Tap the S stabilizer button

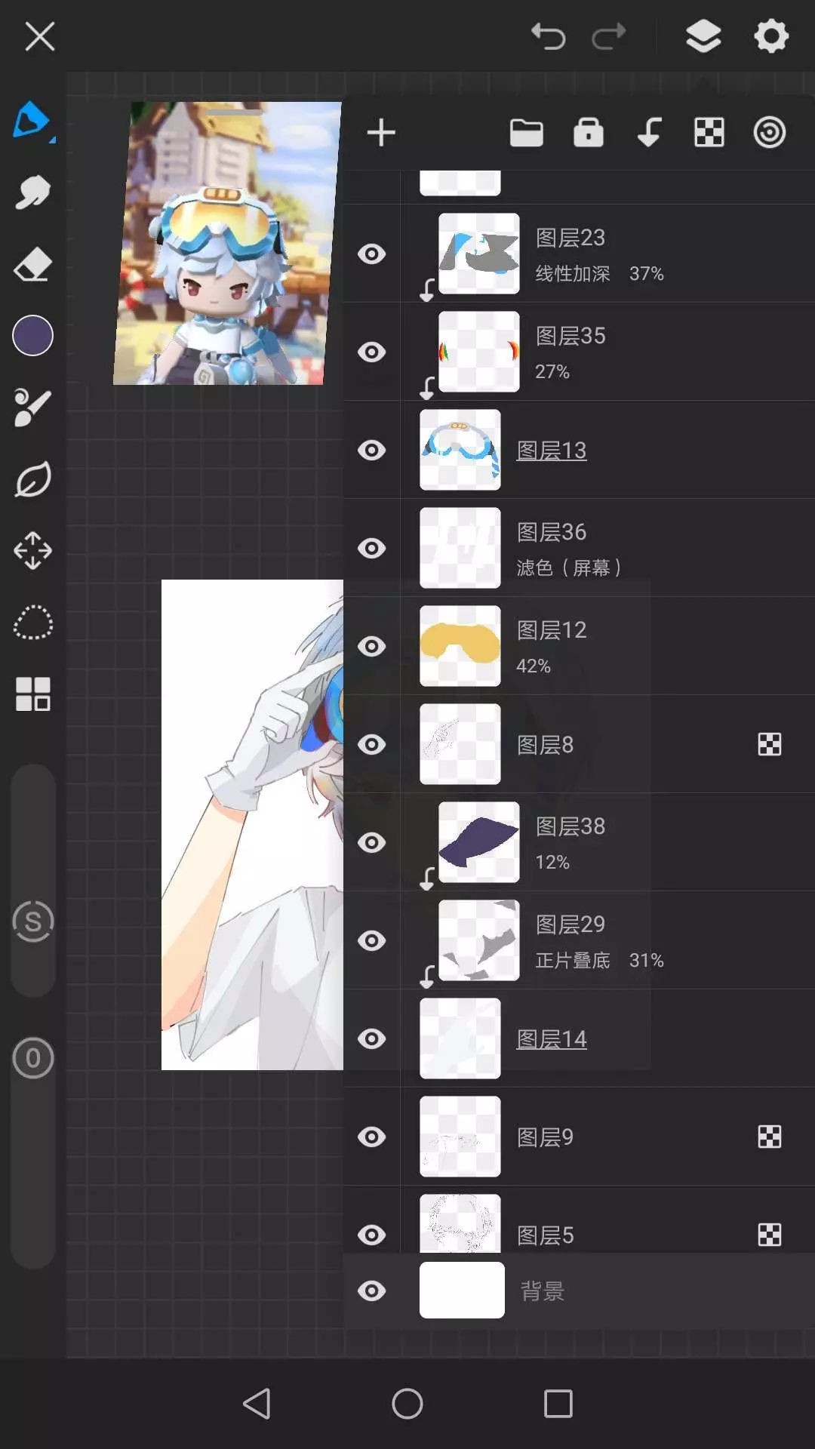(x=32, y=921)
